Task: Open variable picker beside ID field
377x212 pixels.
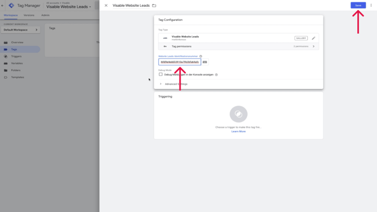Action: pos(205,62)
